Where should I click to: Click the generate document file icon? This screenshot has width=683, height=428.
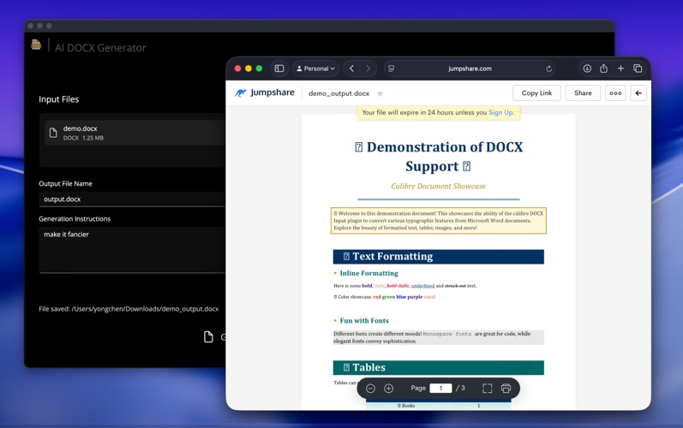pyautogui.click(x=208, y=336)
